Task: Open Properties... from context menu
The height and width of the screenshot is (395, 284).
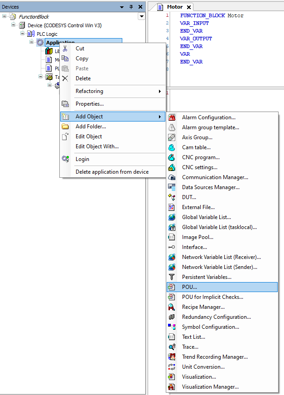Action: (113, 104)
